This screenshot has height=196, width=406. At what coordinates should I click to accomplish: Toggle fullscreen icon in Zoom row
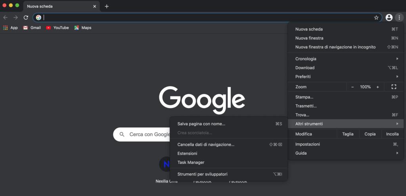tap(394, 87)
